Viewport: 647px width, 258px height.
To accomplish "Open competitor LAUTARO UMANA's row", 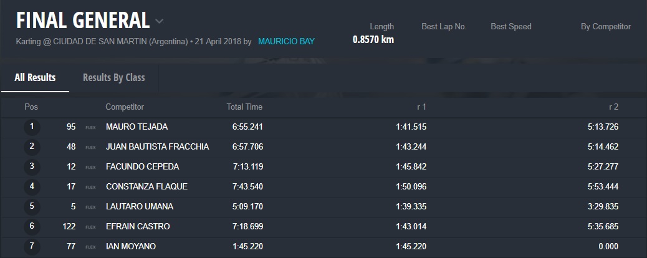I will (140, 206).
